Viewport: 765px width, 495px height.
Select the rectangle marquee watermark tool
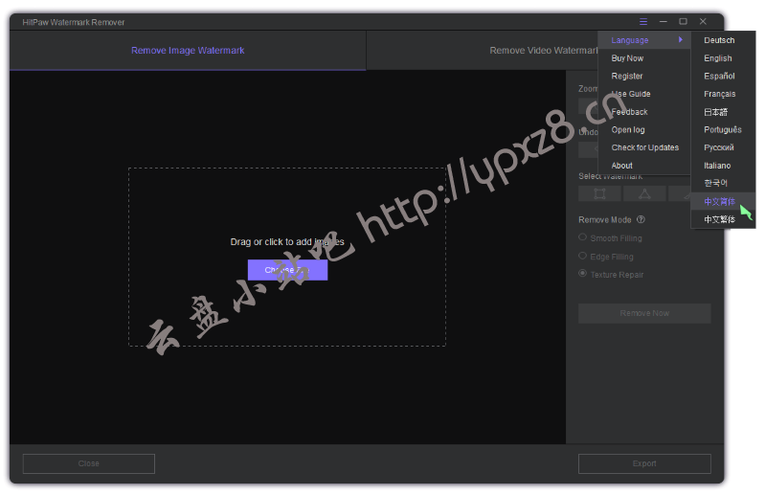coord(599,193)
